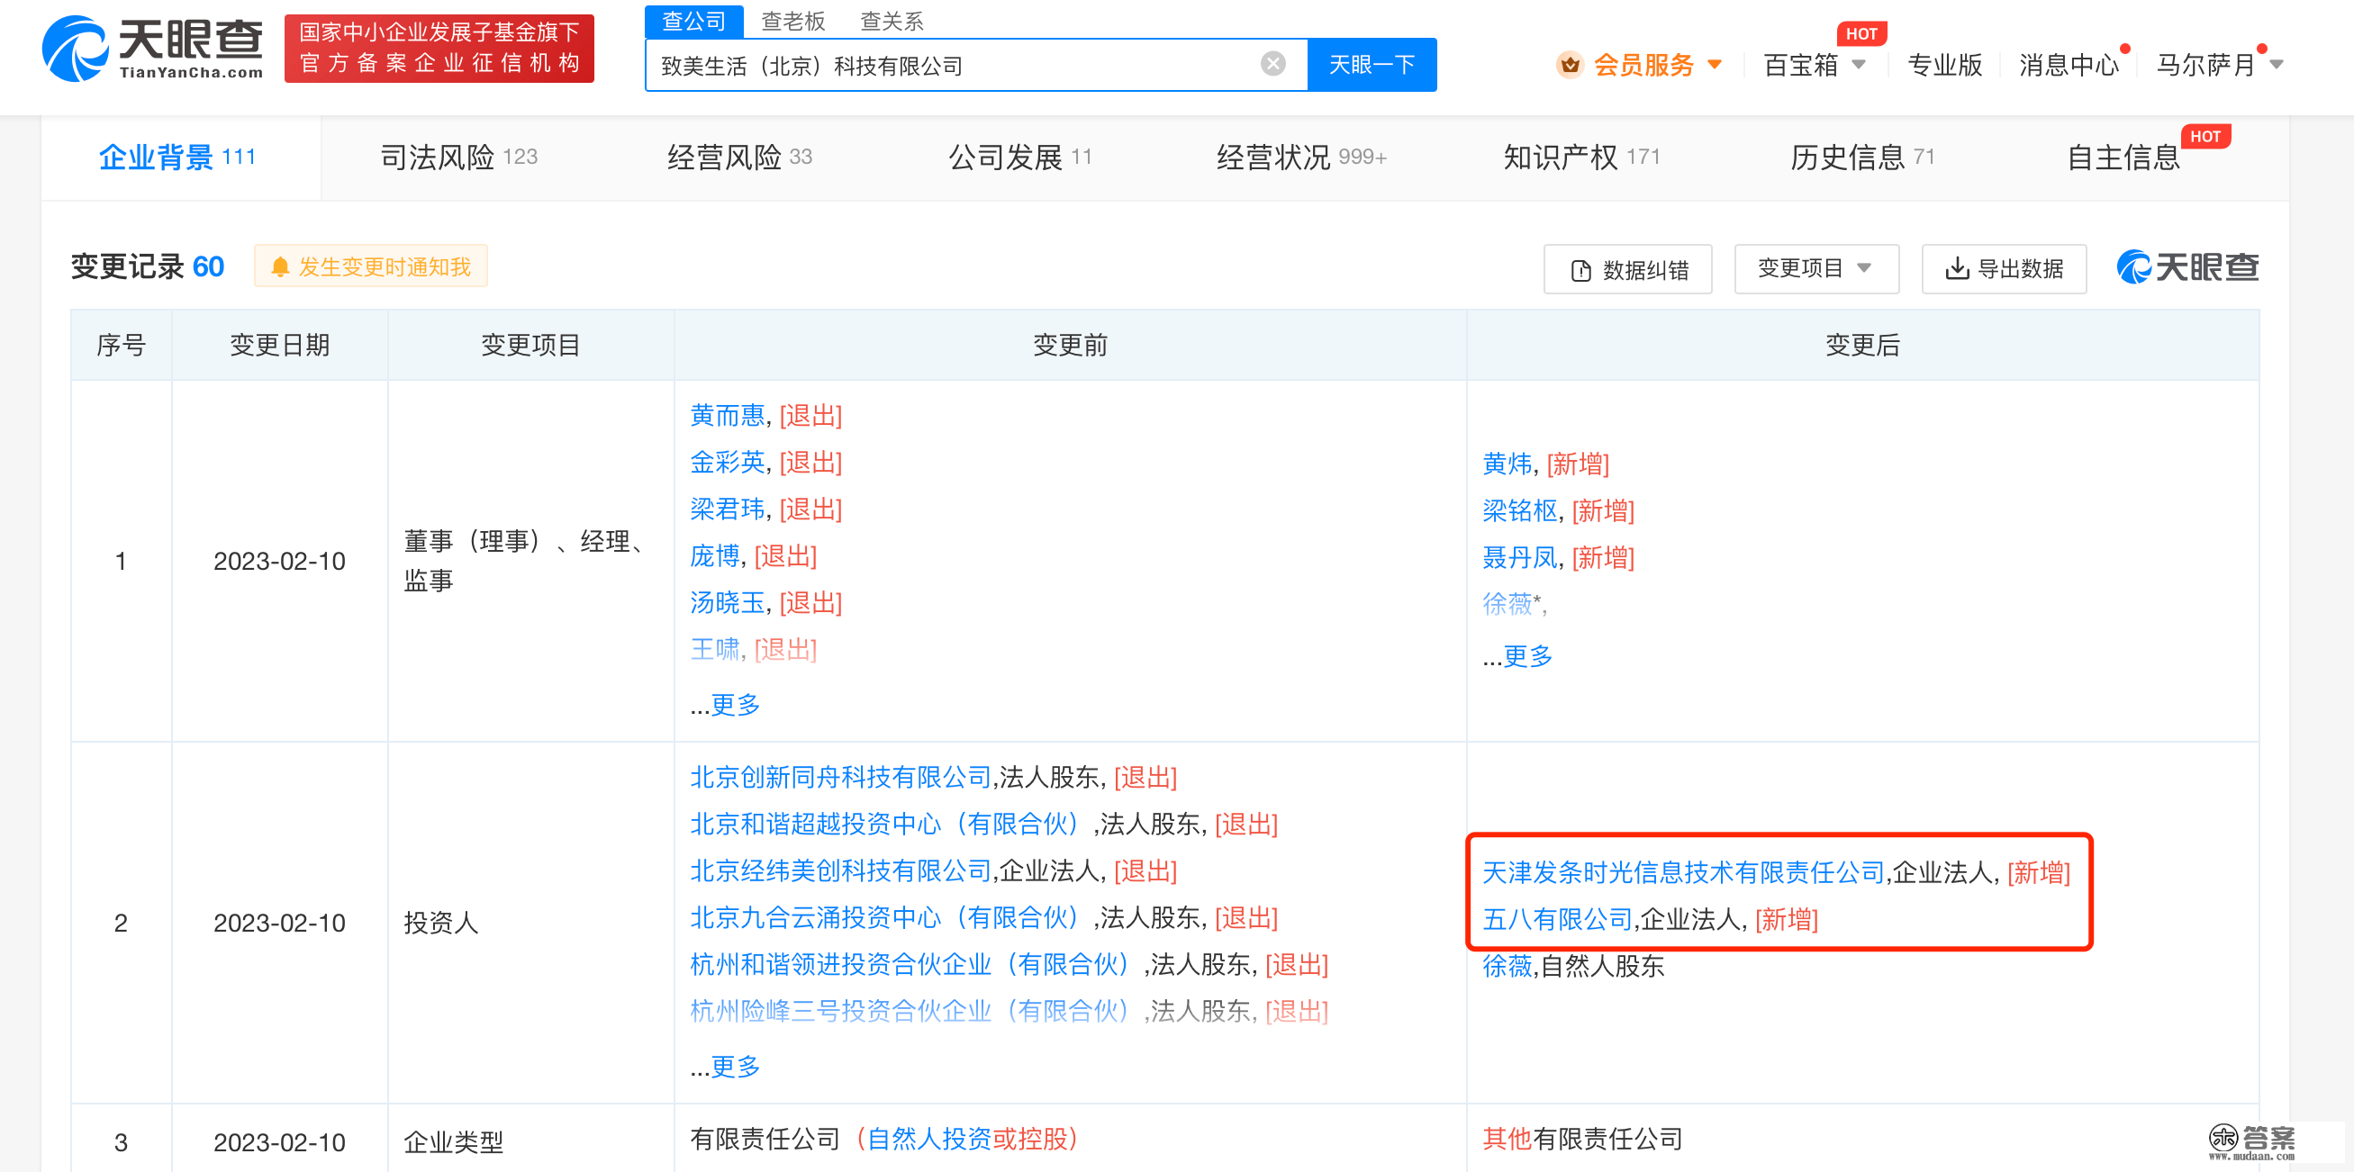Open 徐薇 自然人股东 link in row 2
This screenshot has height=1172, width=2354.
[1507, 966]
